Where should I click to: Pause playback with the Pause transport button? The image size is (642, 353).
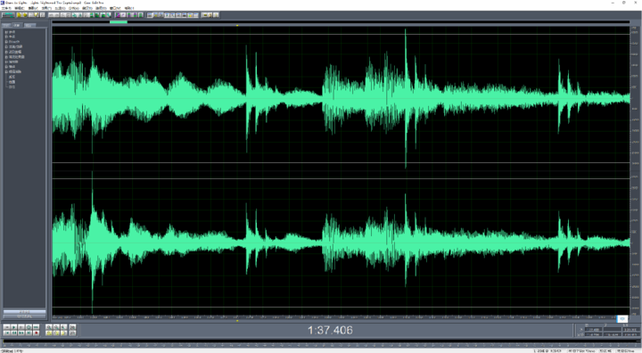[x=21, y=327]
